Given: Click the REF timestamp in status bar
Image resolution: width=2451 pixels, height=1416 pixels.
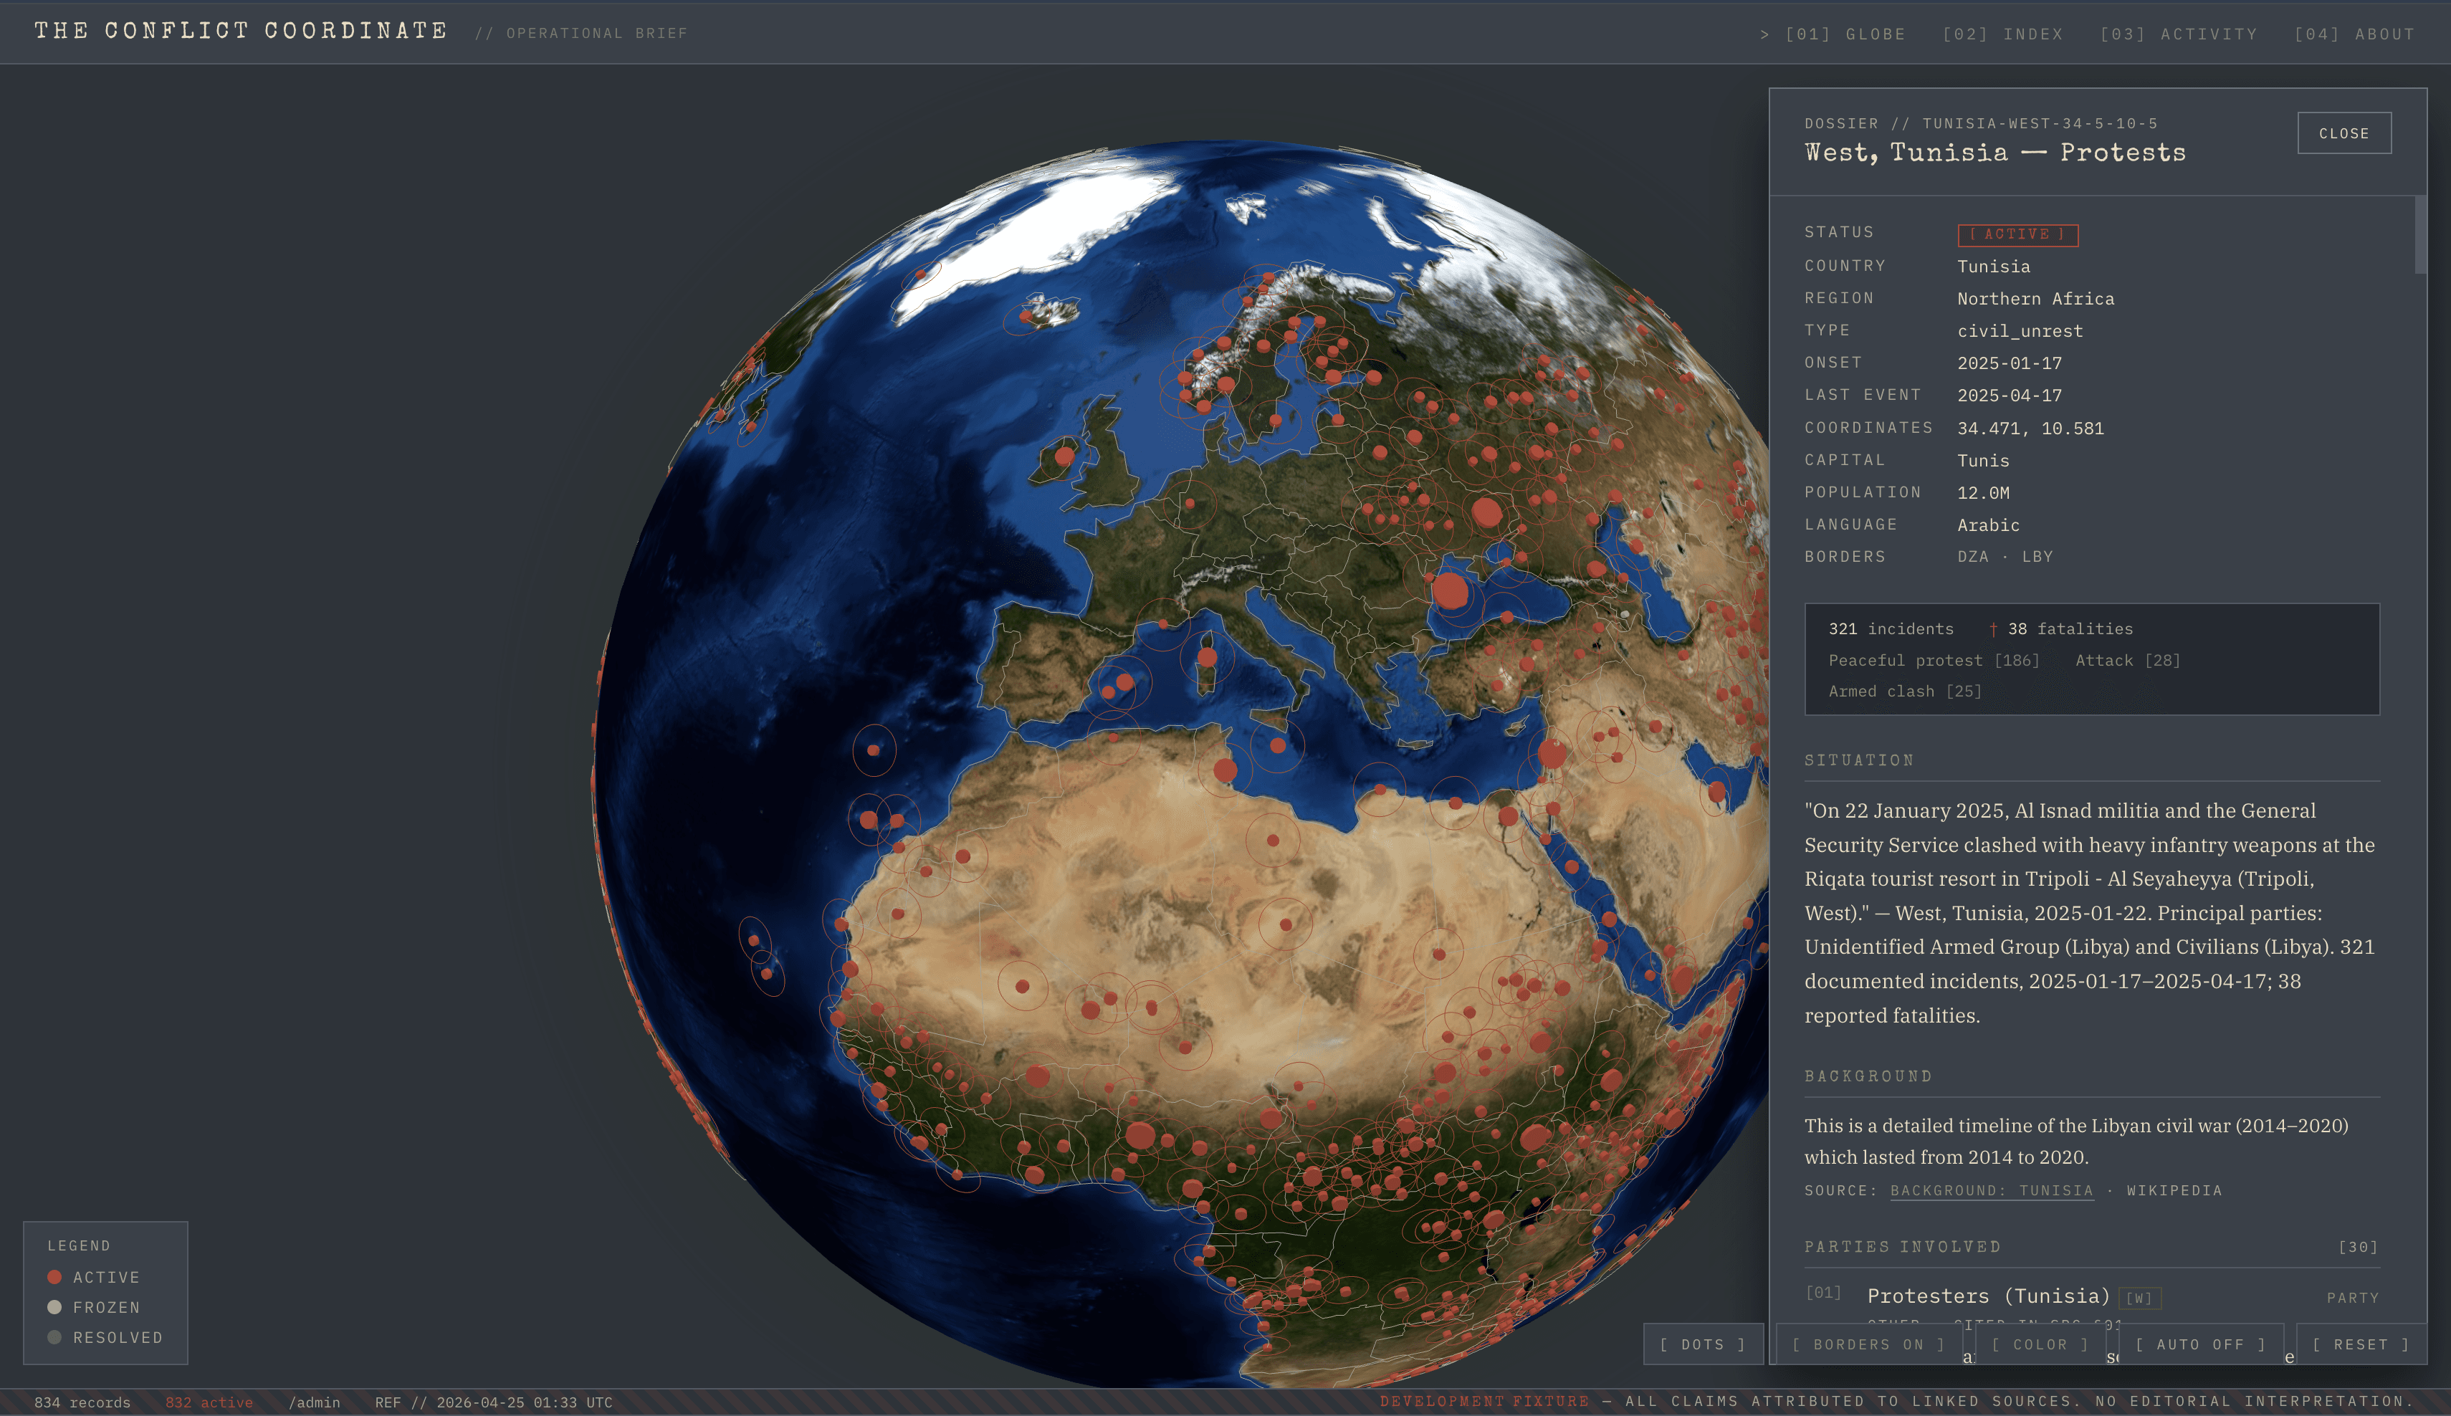Looking at the screenshot, I should click(x=494, y=1402).
